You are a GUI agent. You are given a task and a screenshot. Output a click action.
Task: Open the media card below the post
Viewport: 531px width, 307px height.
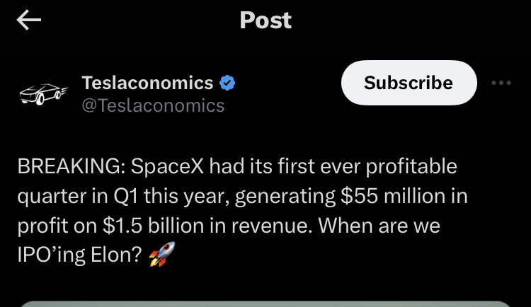[265, 303]
